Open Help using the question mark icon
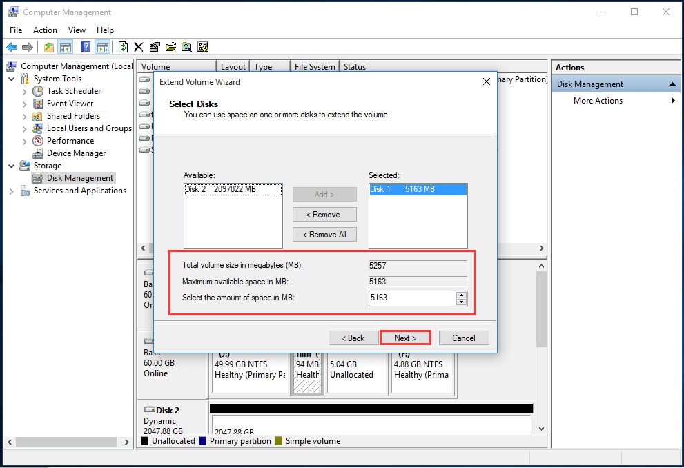 click(84, 46)
